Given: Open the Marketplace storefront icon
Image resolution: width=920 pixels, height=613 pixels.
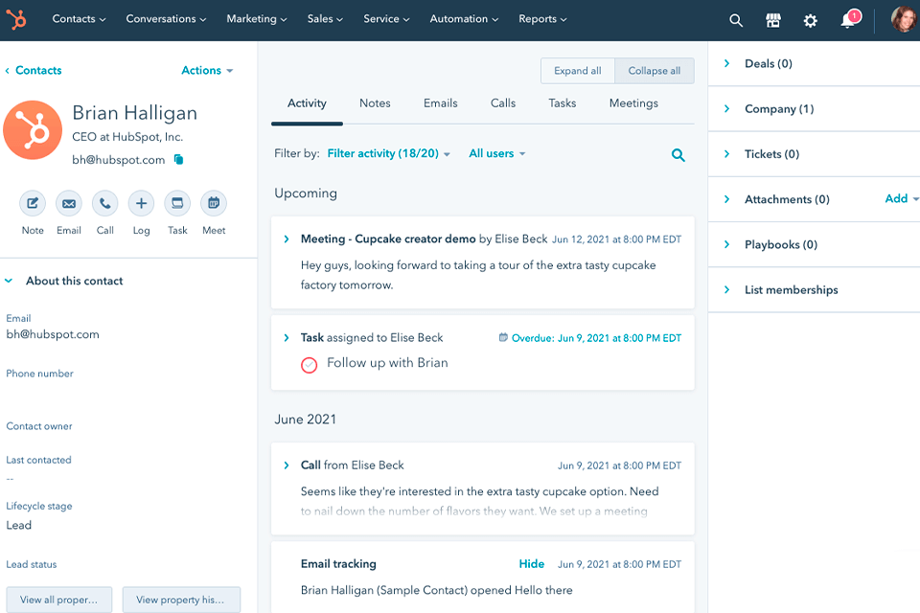Looking at the screenshot, I should pyautogui.click(x=773, y=20).
